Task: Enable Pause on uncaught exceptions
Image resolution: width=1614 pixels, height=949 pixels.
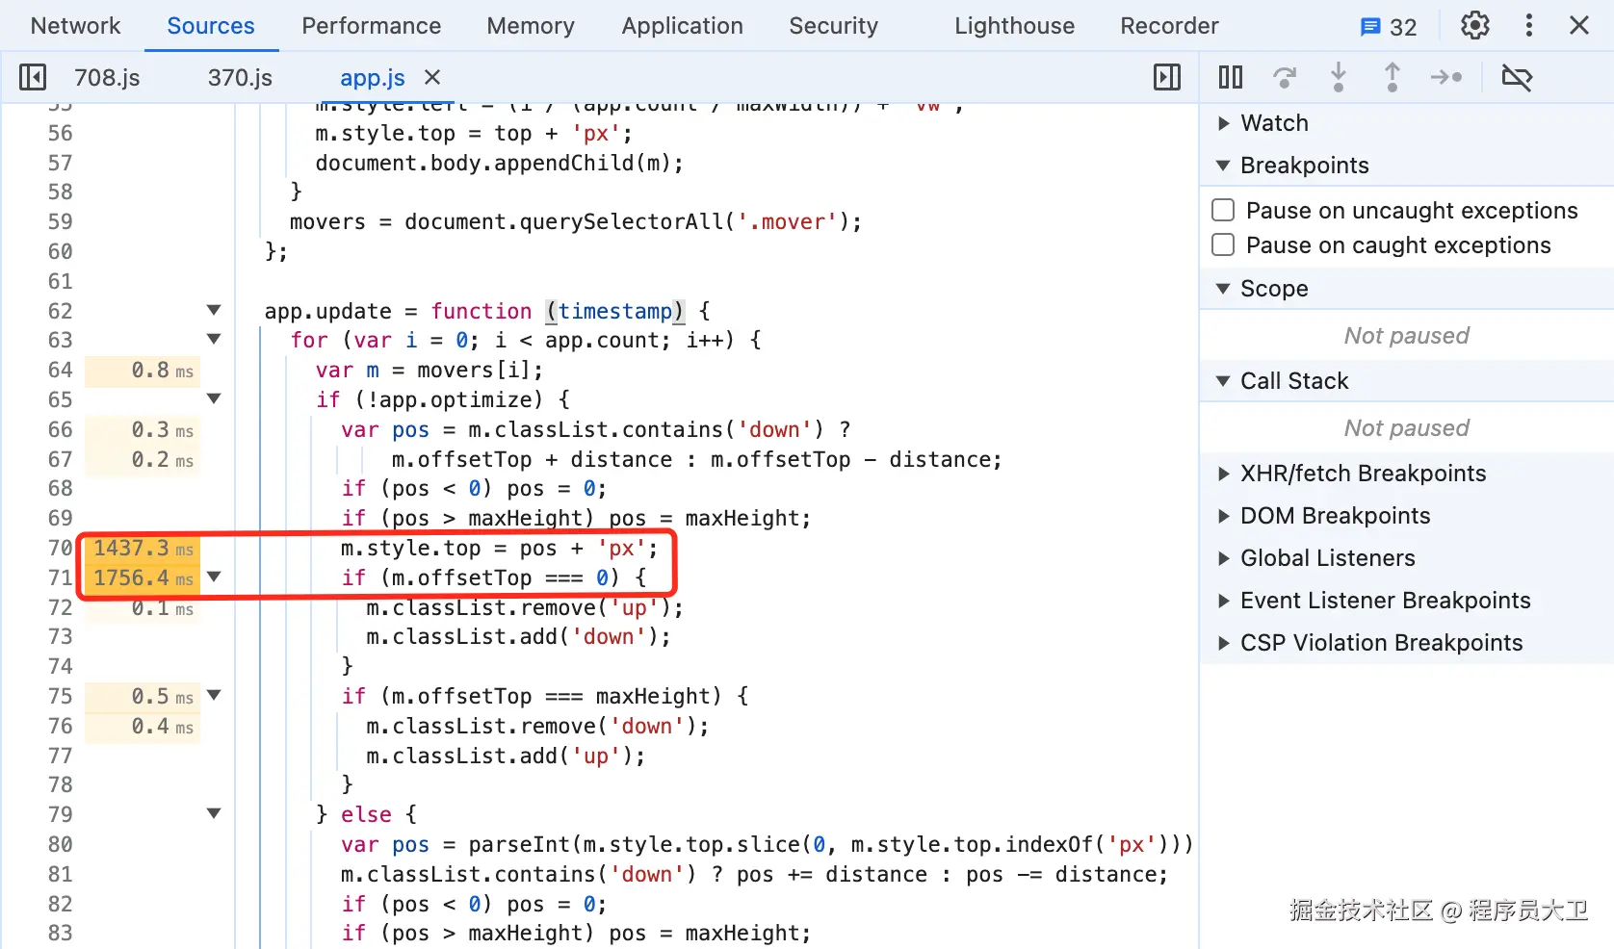Action: click(1223, 211)
